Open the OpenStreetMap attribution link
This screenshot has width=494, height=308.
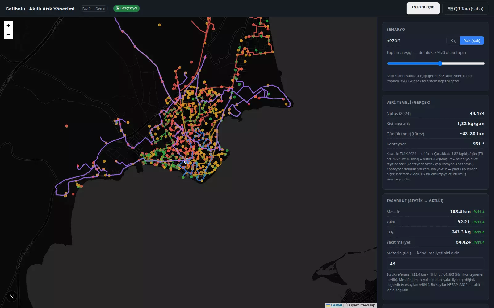pos(362,305)
